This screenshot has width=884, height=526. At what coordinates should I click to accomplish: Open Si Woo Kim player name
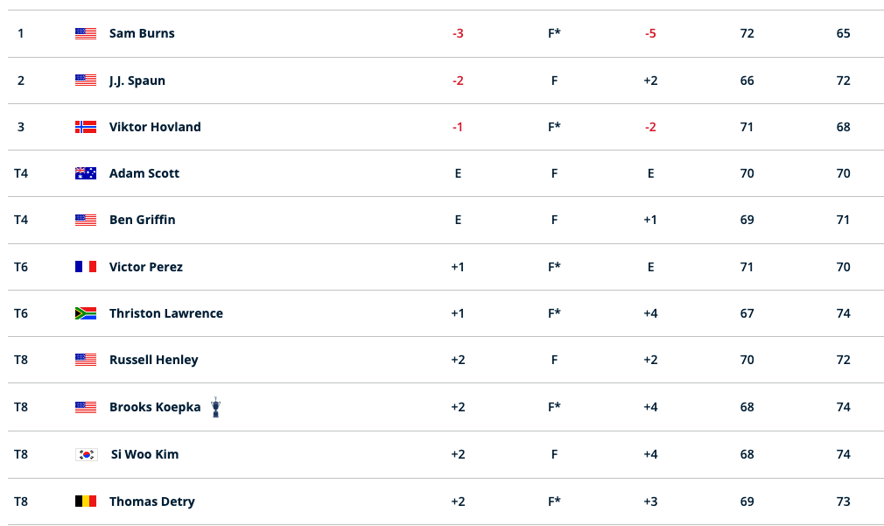coord(145,454)
